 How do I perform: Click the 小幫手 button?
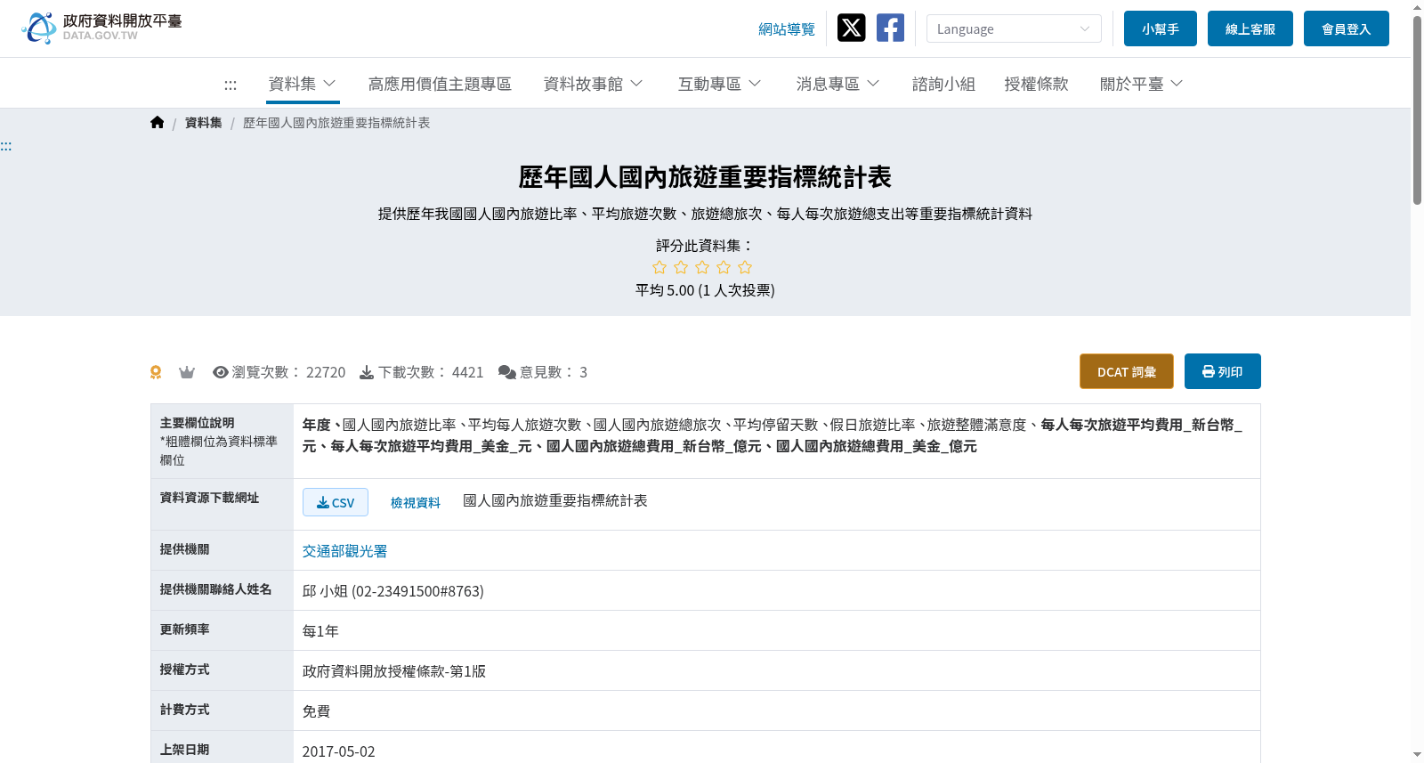pyautogui.click(x=1161, y=28)
